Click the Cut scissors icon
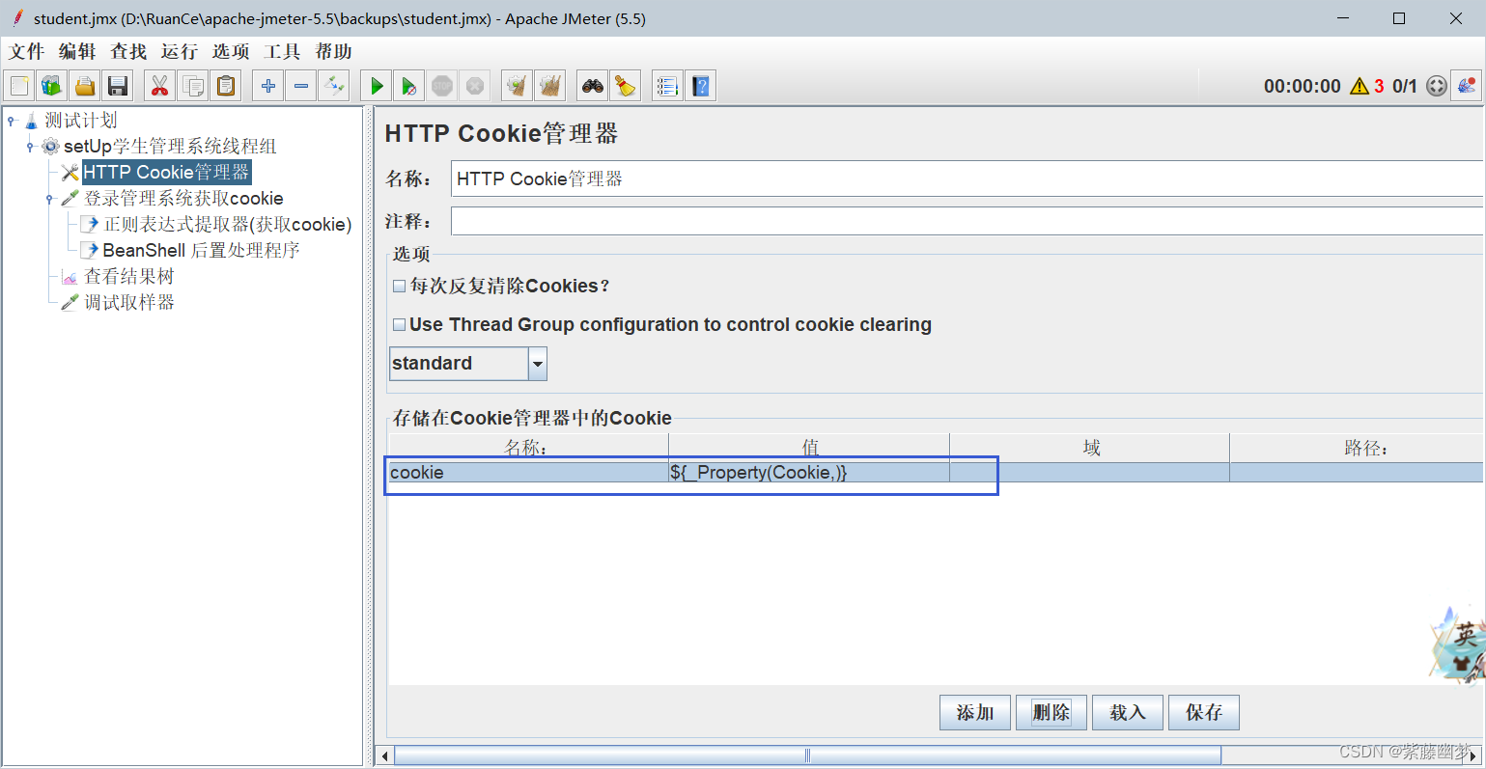This screenshot has height=769, width=1486. 160,86
